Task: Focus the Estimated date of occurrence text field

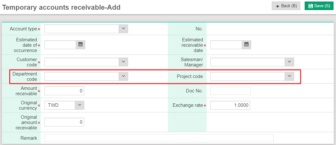Action: (60, 45)
